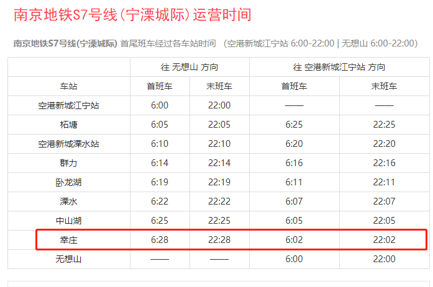433x287 pixels.
Task: Click the 6:14 first train time for 群力
Action: pyautogui.click(x=160, y=163)
